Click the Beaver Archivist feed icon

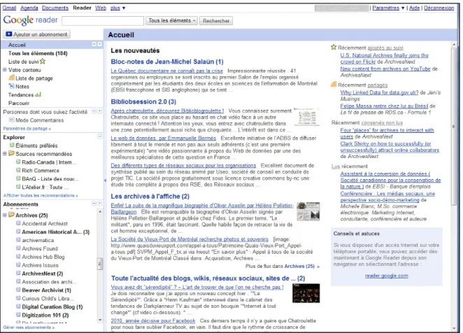[18, 290]
